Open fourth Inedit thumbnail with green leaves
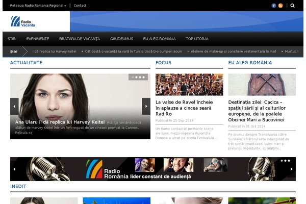Viewport: 306px width, 204px height. [262, 200]
